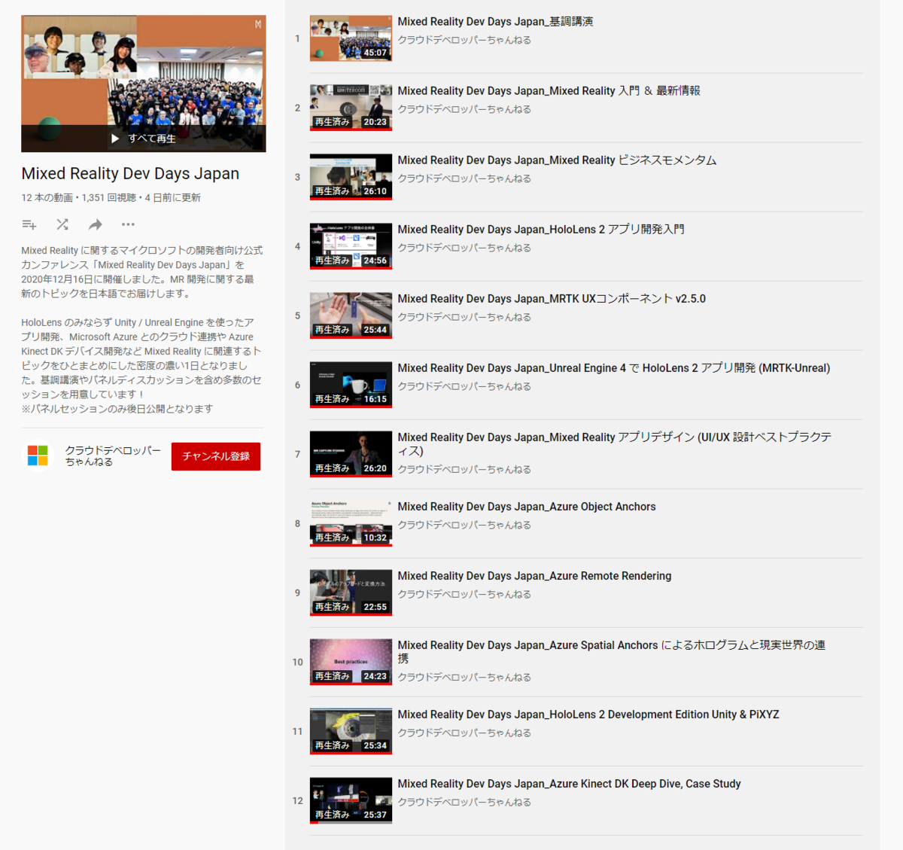Click the share arrow icon
The height and width of the screenshot is (850, 903).
point(95,224)
